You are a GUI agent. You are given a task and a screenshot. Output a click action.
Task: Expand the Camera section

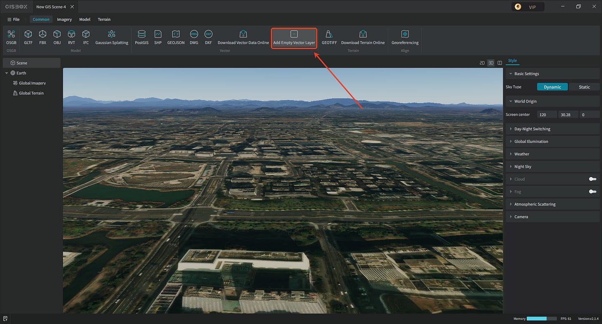[552, 217]
